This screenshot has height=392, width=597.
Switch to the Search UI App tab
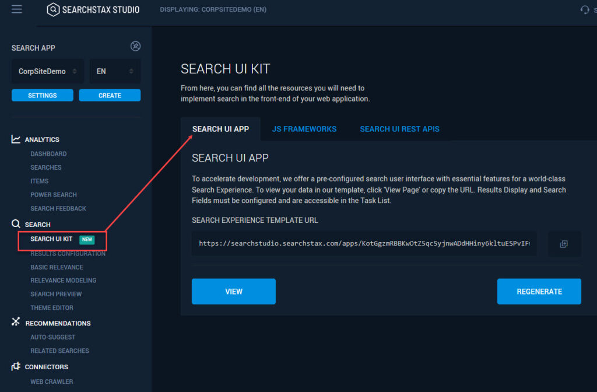coord(220,129)
